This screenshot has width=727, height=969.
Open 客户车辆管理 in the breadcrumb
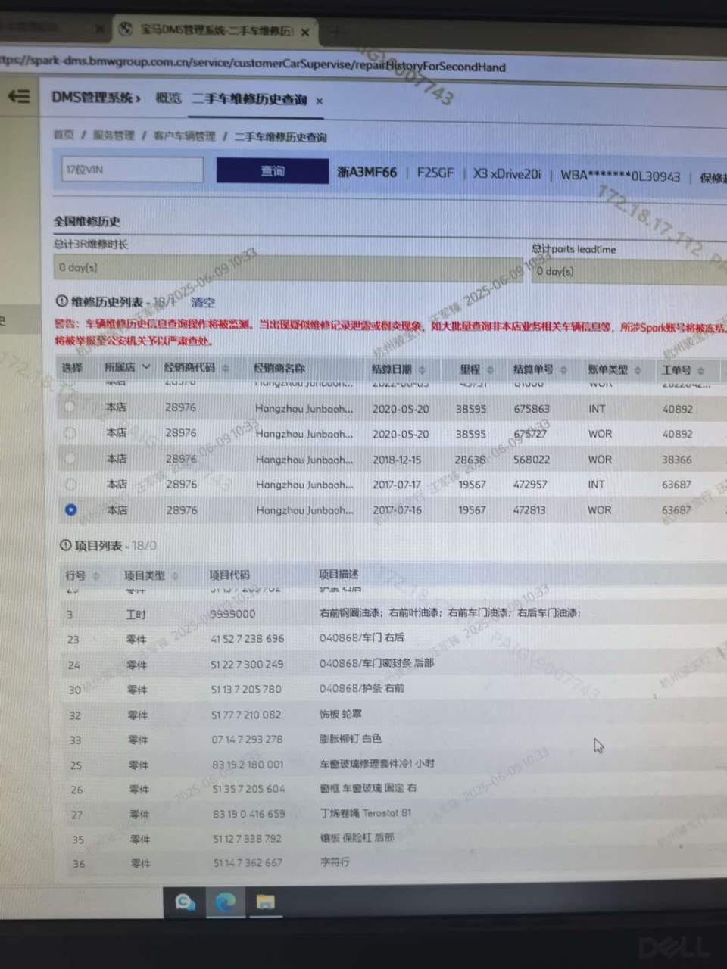point(184,136)
